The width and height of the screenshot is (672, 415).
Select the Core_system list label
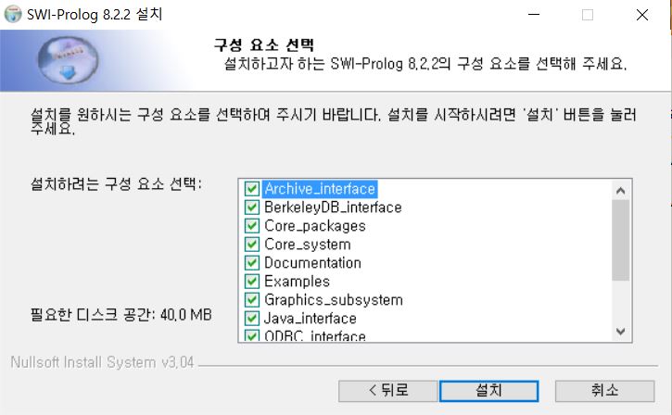coord(308,245)
